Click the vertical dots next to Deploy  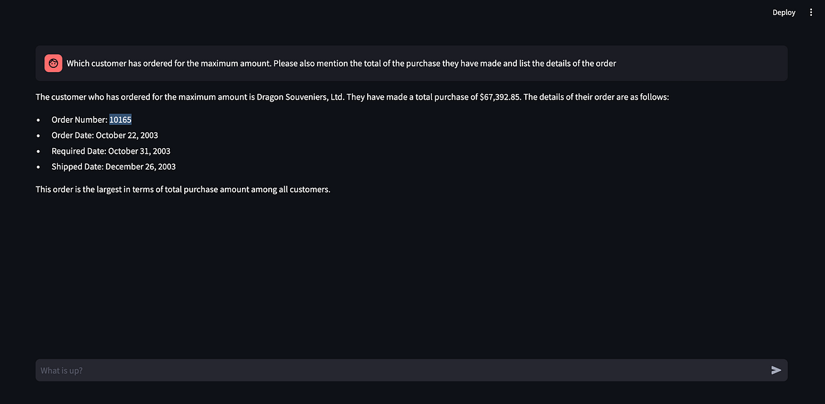(811, 12)
